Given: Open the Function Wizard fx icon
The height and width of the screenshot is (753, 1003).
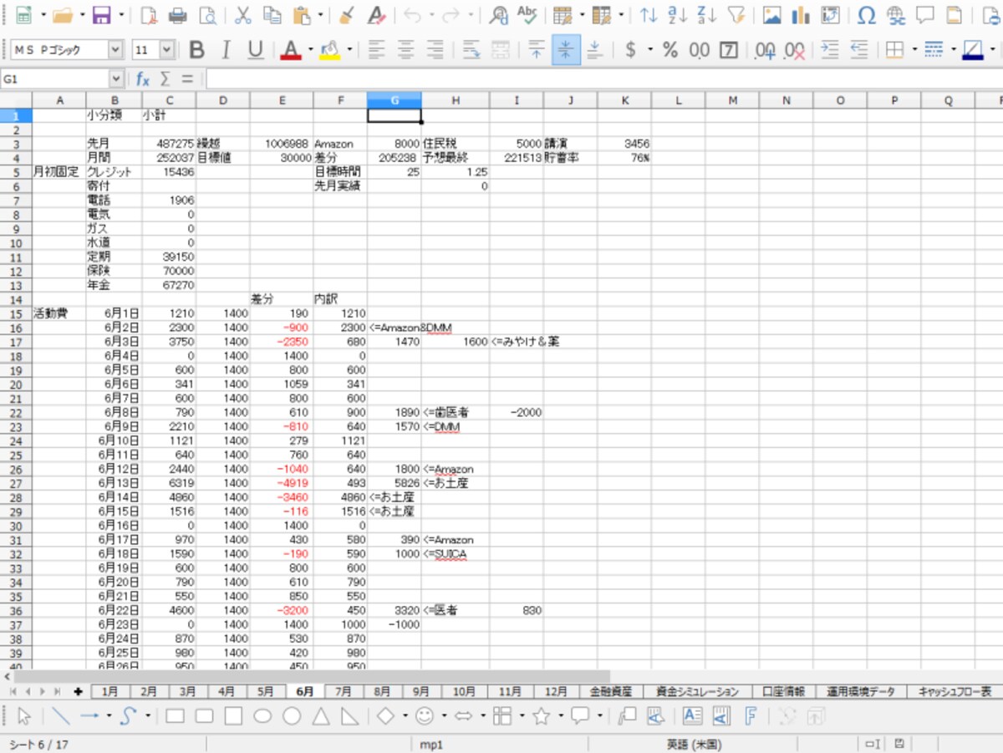Looking at the screenshot, I should click(143, 79).
